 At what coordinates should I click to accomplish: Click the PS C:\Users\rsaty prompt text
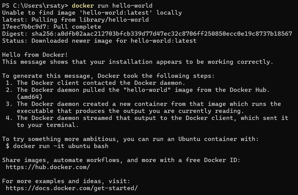coord(35,6)
